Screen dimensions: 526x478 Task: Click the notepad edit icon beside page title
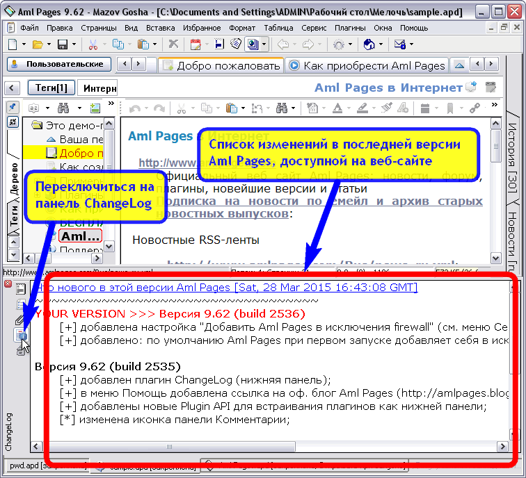pyautogui.click(x=491, y=87)
